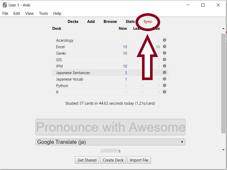Open Python deck options gear
Viewport: 227px width, 170px height.
[x=164, y=86]
